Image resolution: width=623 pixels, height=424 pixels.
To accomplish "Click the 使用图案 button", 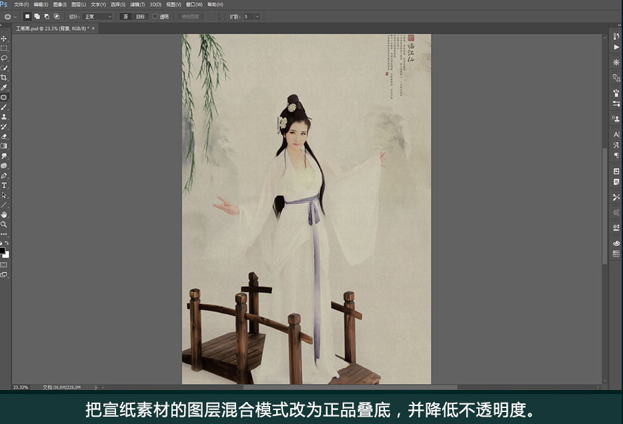I will [191, 17].
